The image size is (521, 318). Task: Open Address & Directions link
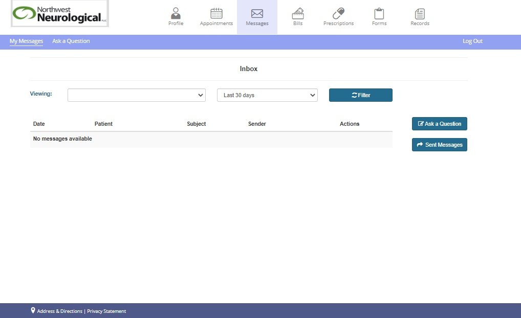tap(59, 311)
